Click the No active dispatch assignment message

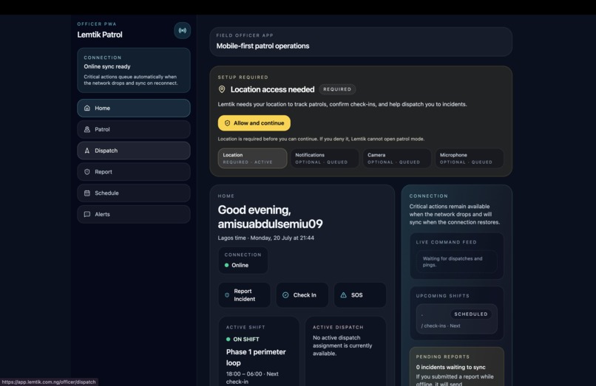(342, 345)
